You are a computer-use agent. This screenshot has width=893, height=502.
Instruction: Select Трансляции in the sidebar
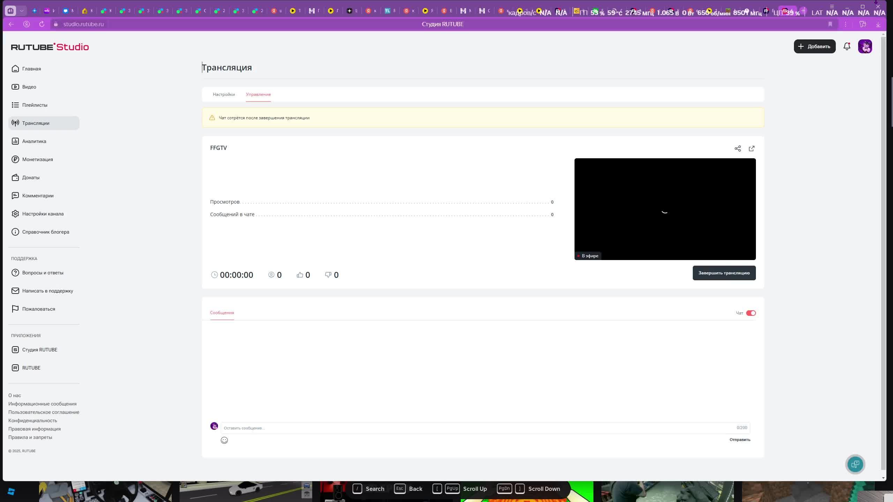click(44, 123)
